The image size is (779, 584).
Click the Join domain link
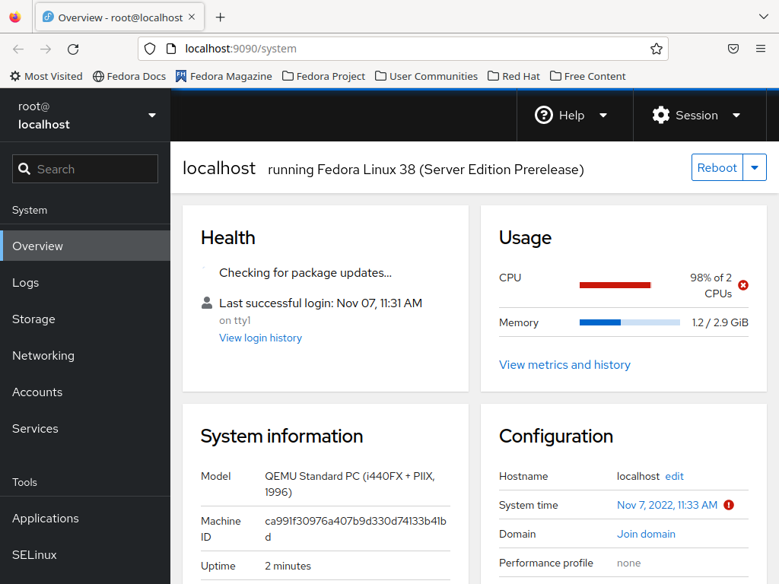point(646,534)
